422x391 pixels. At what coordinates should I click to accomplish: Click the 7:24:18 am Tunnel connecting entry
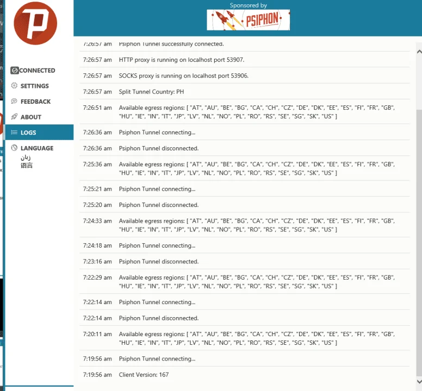tap(244, 245)
